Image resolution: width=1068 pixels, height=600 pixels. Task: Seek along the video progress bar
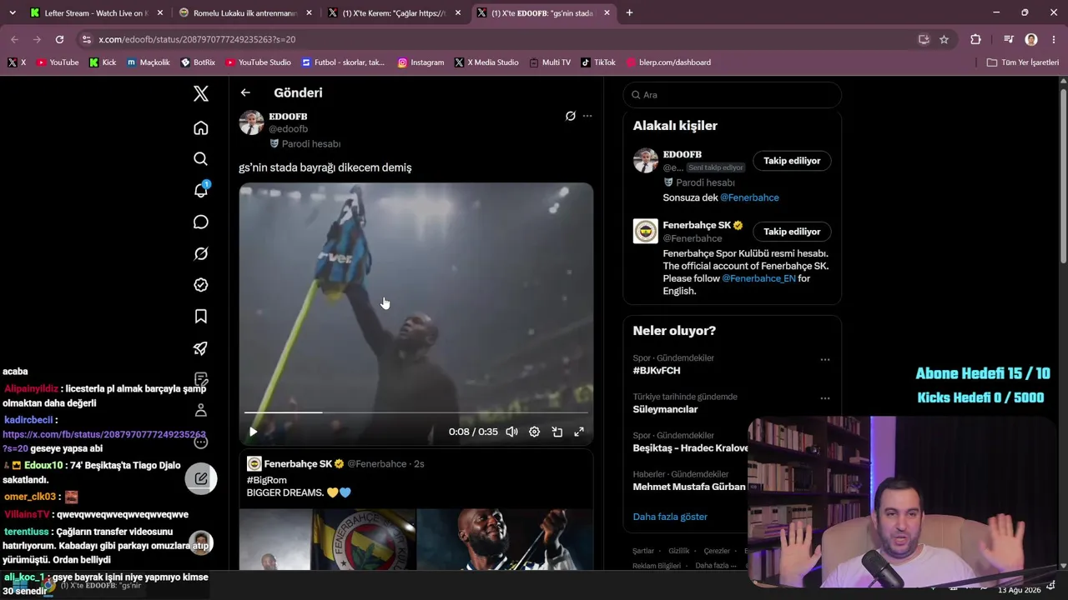point(416,412)
